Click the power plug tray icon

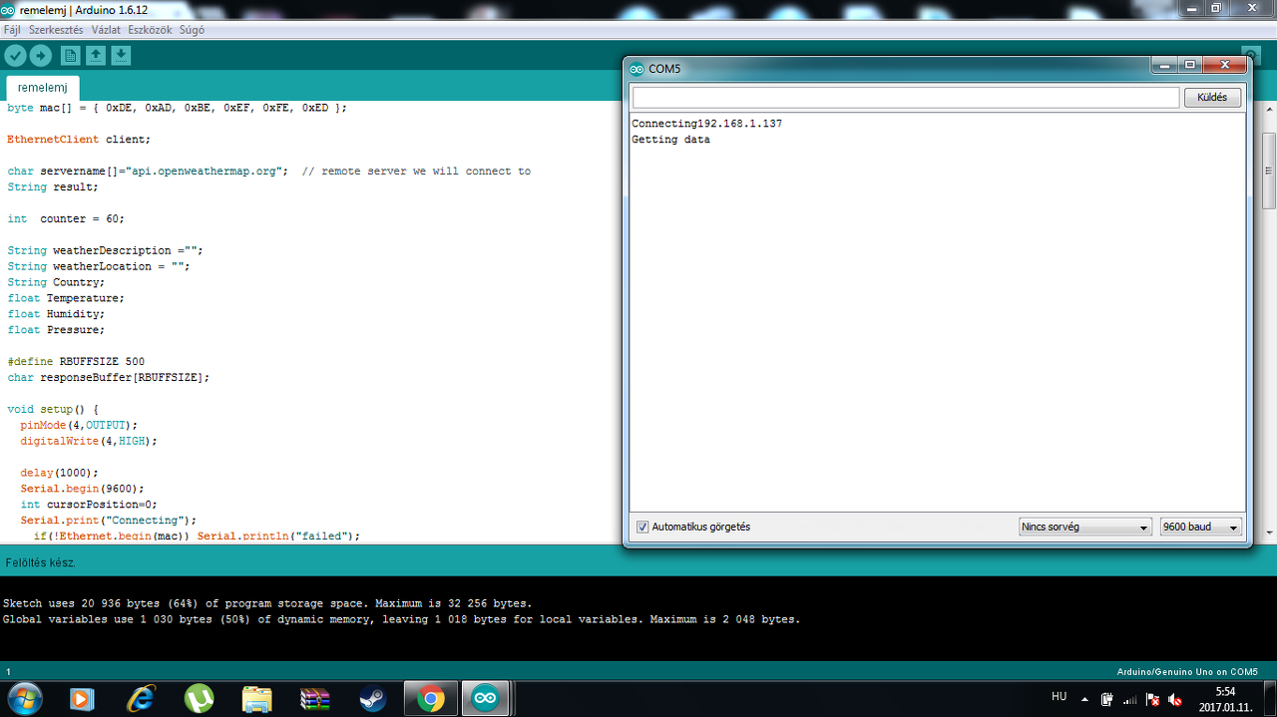pyautogui.click(x=1107, y=699)
